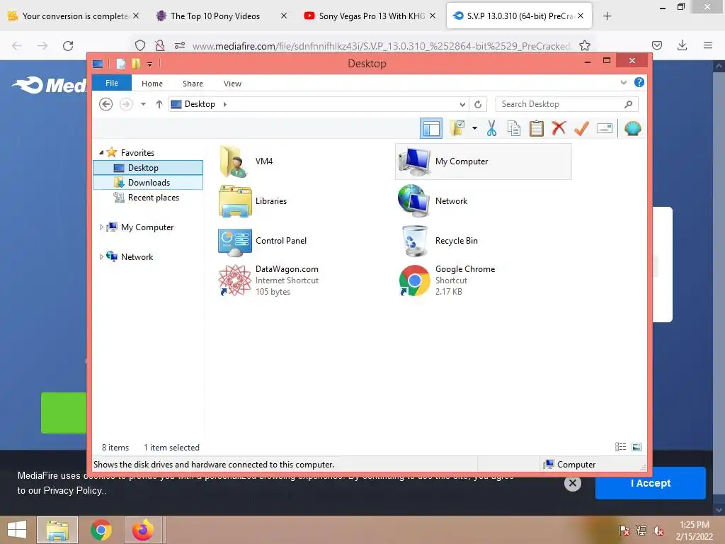
Task: Switch to Details view in status bar
Action: 620,447
